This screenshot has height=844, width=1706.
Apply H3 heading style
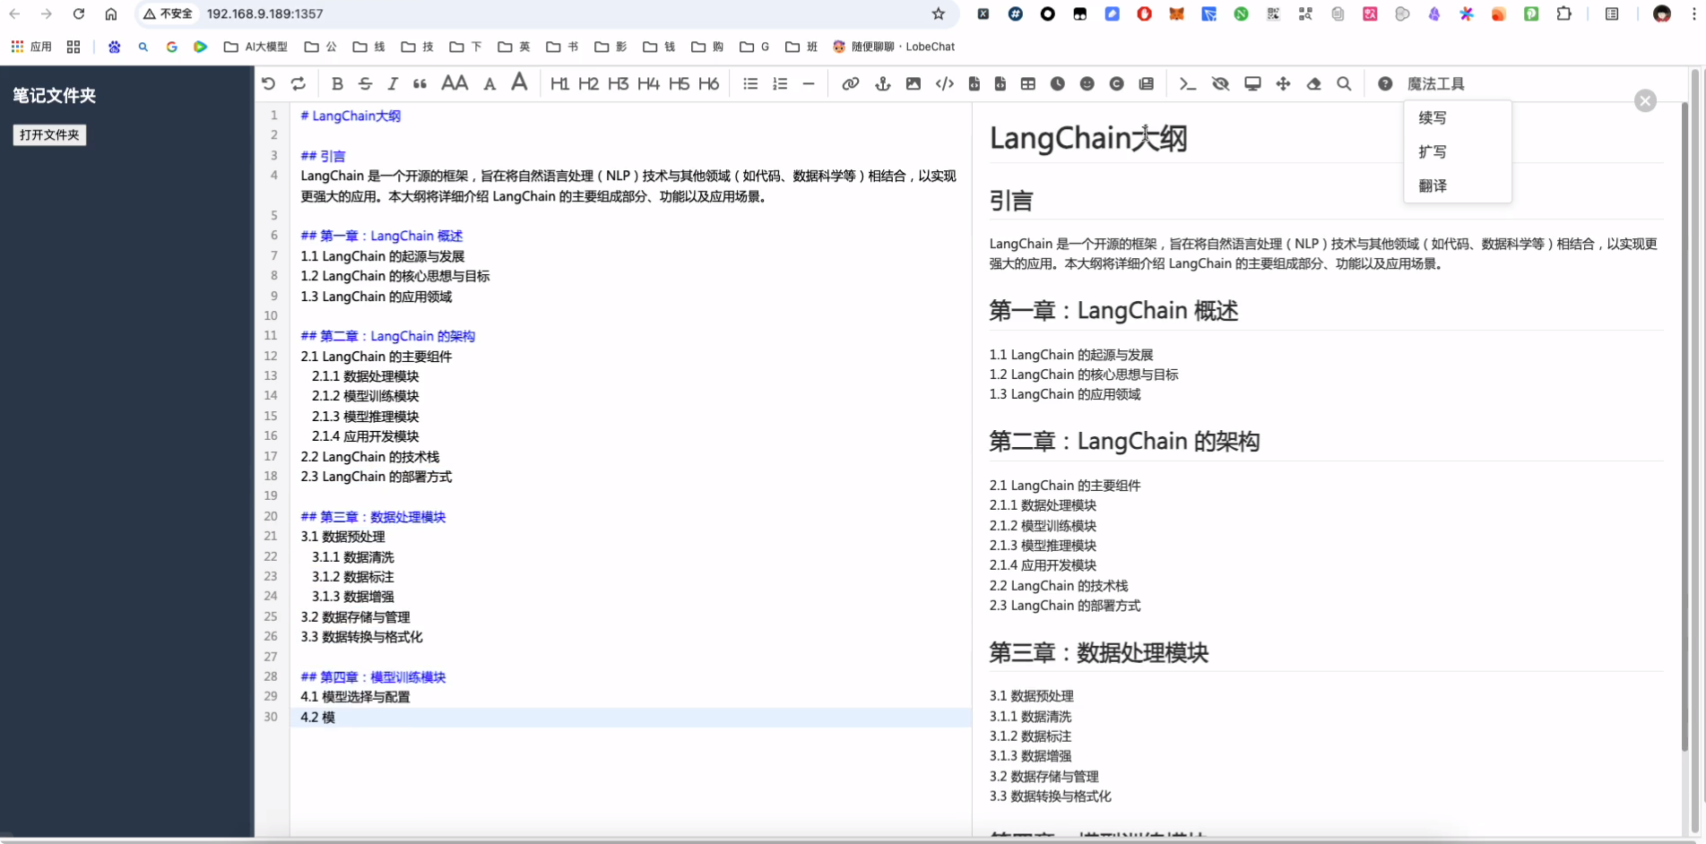[x=618, y=83]
